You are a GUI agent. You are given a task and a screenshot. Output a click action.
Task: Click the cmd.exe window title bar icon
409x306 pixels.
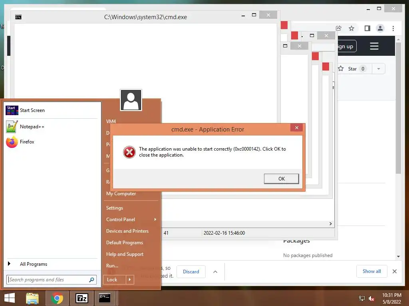pyautogui.click(x=18, y=17)
